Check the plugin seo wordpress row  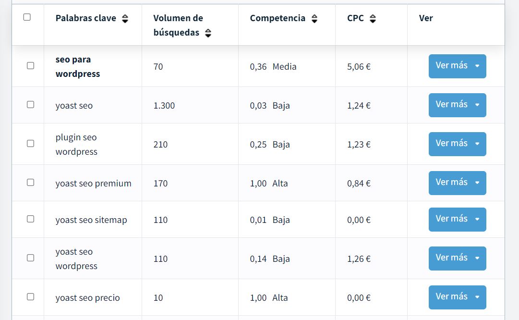click(30, 144)
